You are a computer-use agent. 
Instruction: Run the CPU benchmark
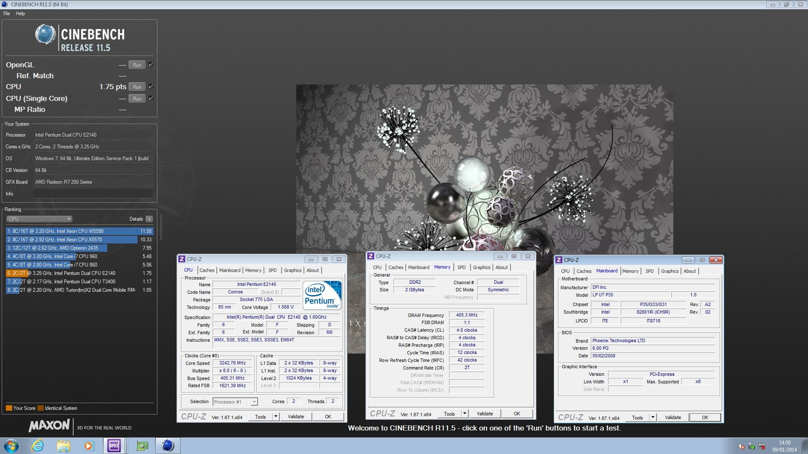pyautogui.click(x=137, y=87)
